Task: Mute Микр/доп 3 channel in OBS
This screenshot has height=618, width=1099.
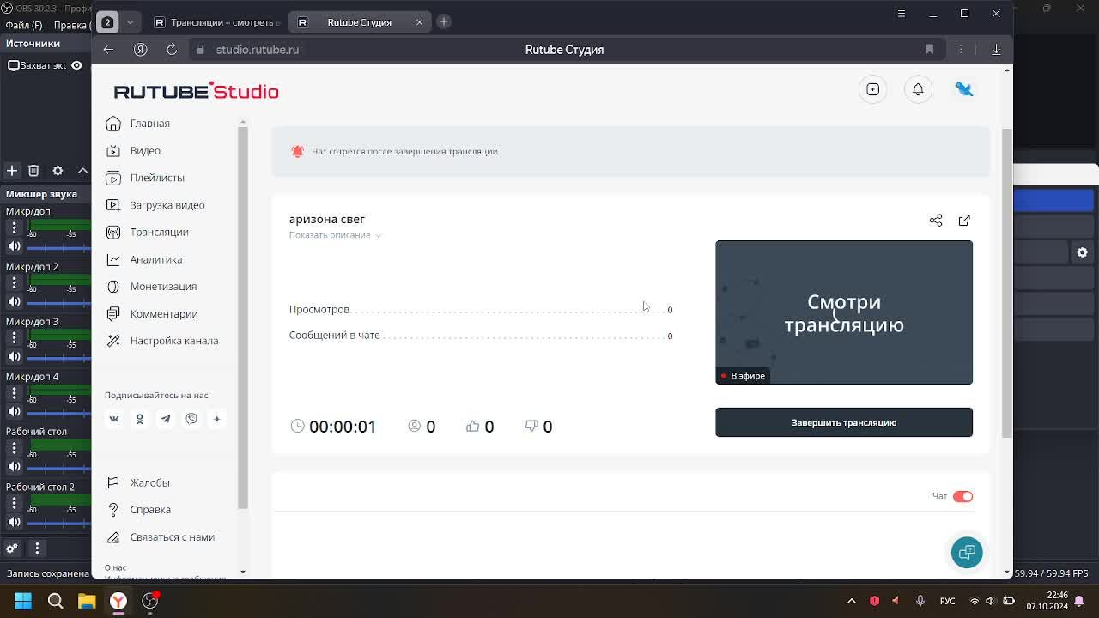Action: [14, 356]
